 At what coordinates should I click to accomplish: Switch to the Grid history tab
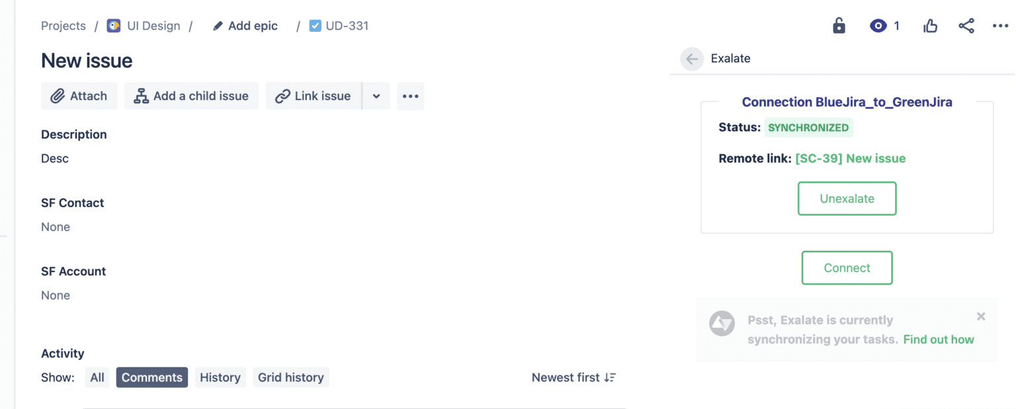pyautogui.click(x=290, y=377)
